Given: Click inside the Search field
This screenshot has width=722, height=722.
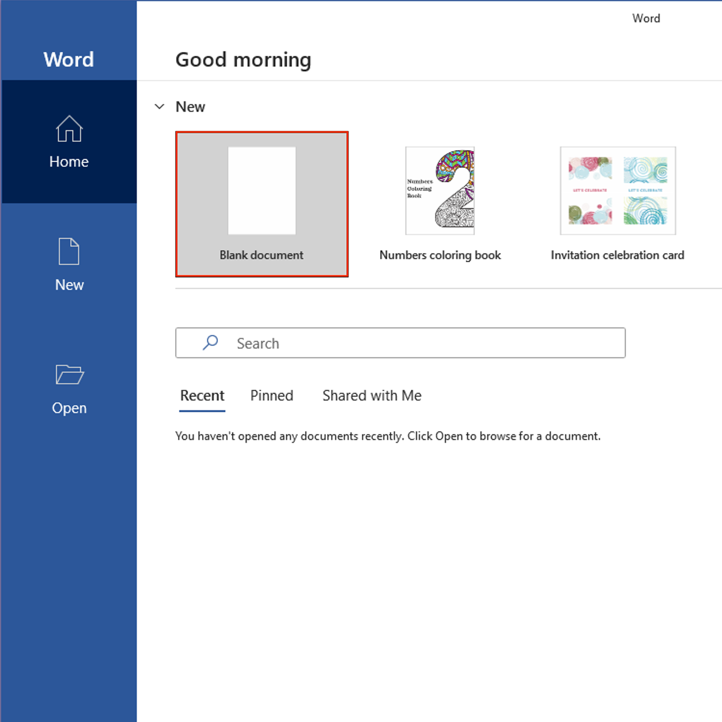Looking at the screenshot, I should (400, 343).
